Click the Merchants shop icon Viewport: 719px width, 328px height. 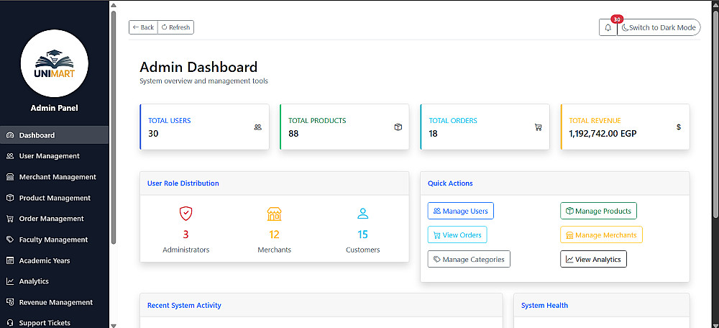coord(274,214)
